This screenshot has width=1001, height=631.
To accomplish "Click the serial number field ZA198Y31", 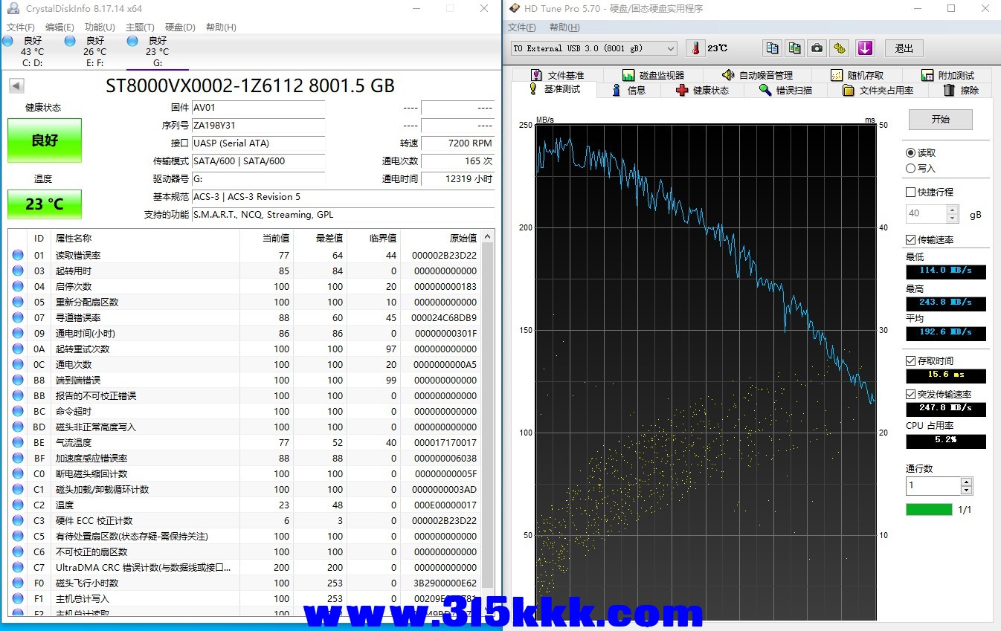I will pyautogui.click(x=258, y=125).
